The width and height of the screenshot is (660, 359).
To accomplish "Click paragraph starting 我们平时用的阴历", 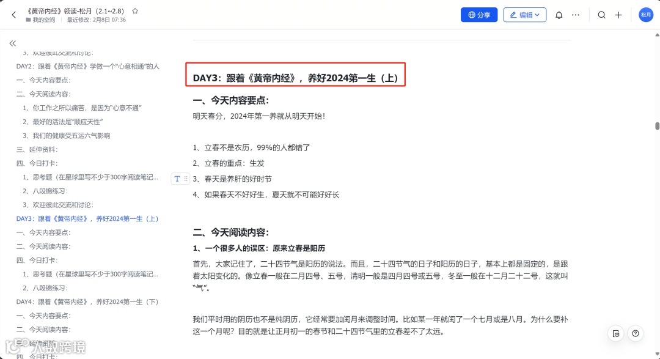I will pos(381,325).
